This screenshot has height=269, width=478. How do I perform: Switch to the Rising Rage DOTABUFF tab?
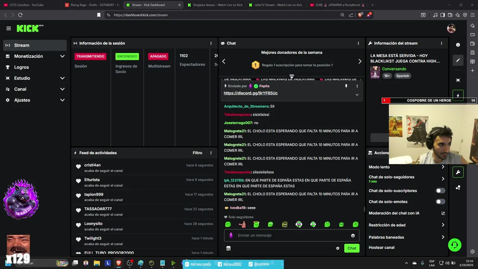[91, 5]
